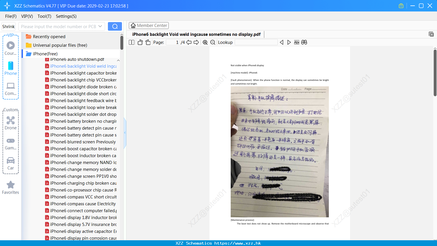The height and width of the screenshot is (246, 437).
Task: Open iPhone6 boost capacitor broken file
Action: coord(81,149)
